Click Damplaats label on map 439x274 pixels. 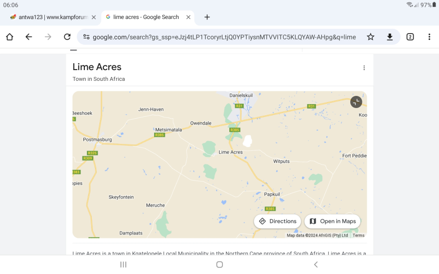click(131, 233)
